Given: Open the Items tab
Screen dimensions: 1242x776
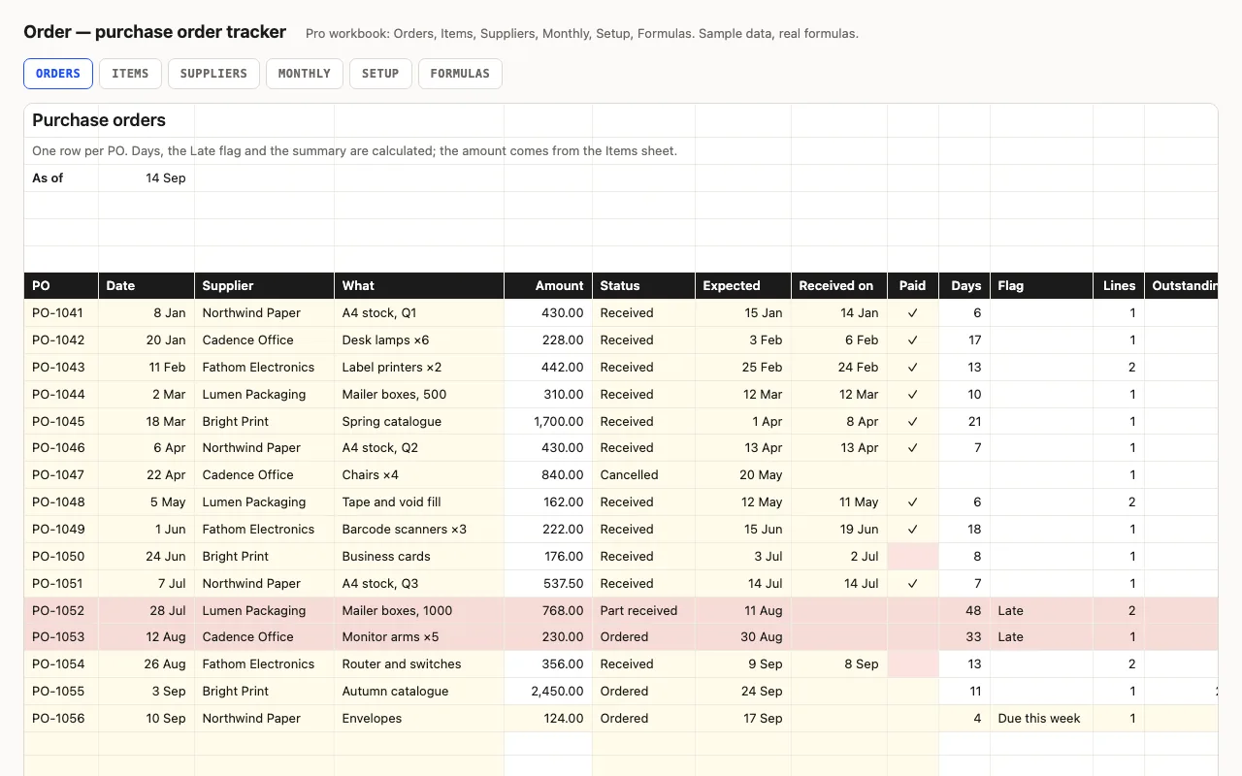Looking at the screenshot, I should click(130, 74).
